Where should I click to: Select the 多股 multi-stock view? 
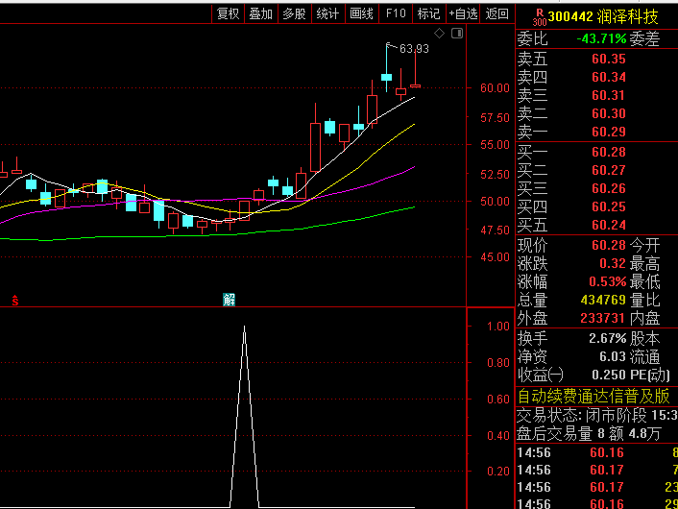[x=294, y=13]
